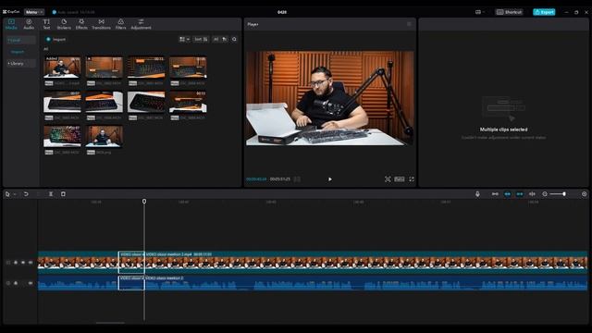The height and width of the screenshot is (333, 592).
Task: Click the zoom-to-fit icon in the Player
Action: click(x=388, y=179)
